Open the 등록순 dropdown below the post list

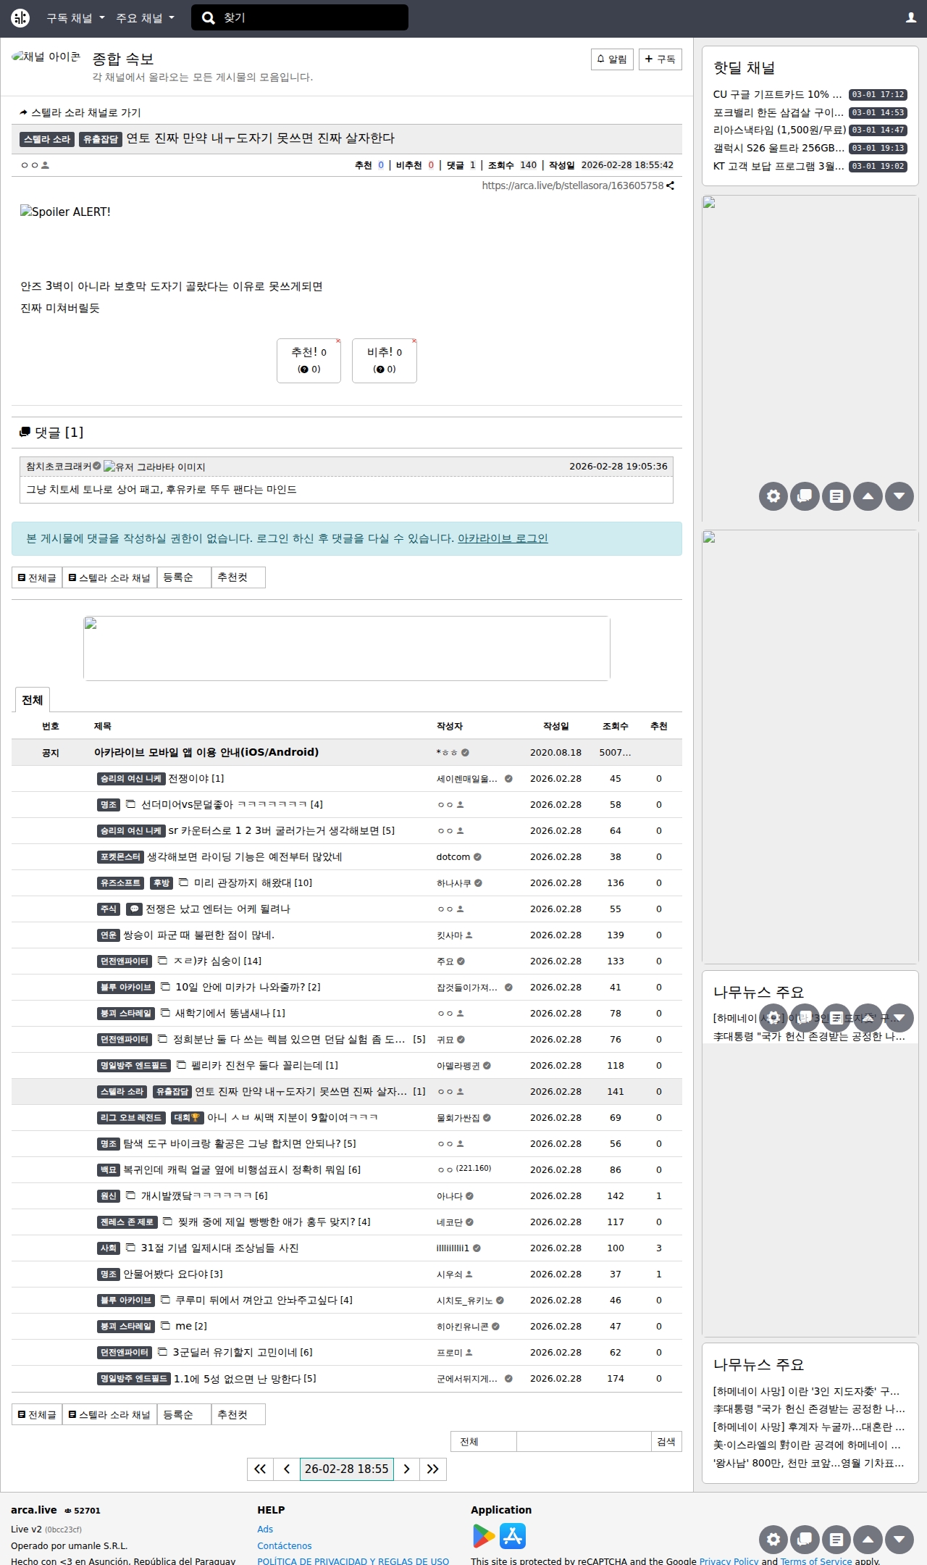pos(184,1414)
